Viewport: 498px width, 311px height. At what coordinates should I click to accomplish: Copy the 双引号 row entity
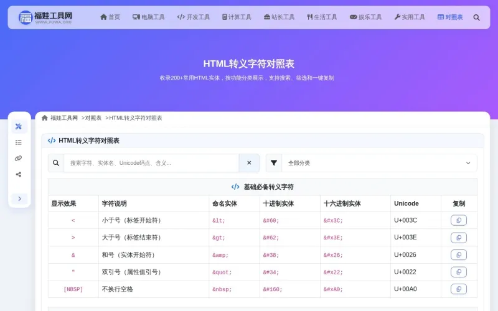(459, 272)
